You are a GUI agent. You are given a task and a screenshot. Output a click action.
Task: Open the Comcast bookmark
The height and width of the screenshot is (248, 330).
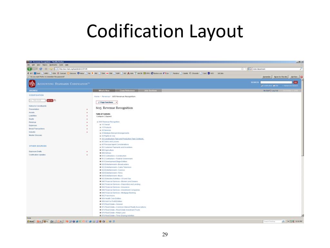click(x=62, y=73)
